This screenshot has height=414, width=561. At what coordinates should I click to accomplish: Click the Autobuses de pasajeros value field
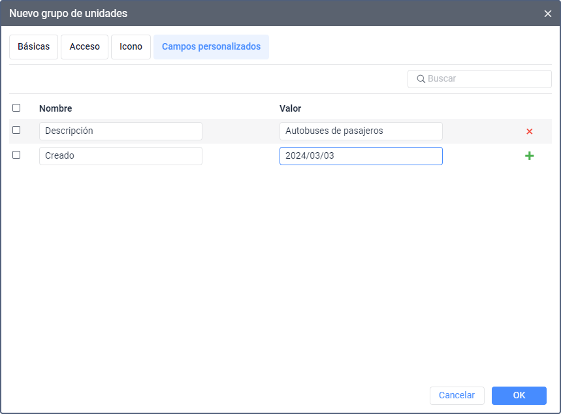[x=361, y=131]
